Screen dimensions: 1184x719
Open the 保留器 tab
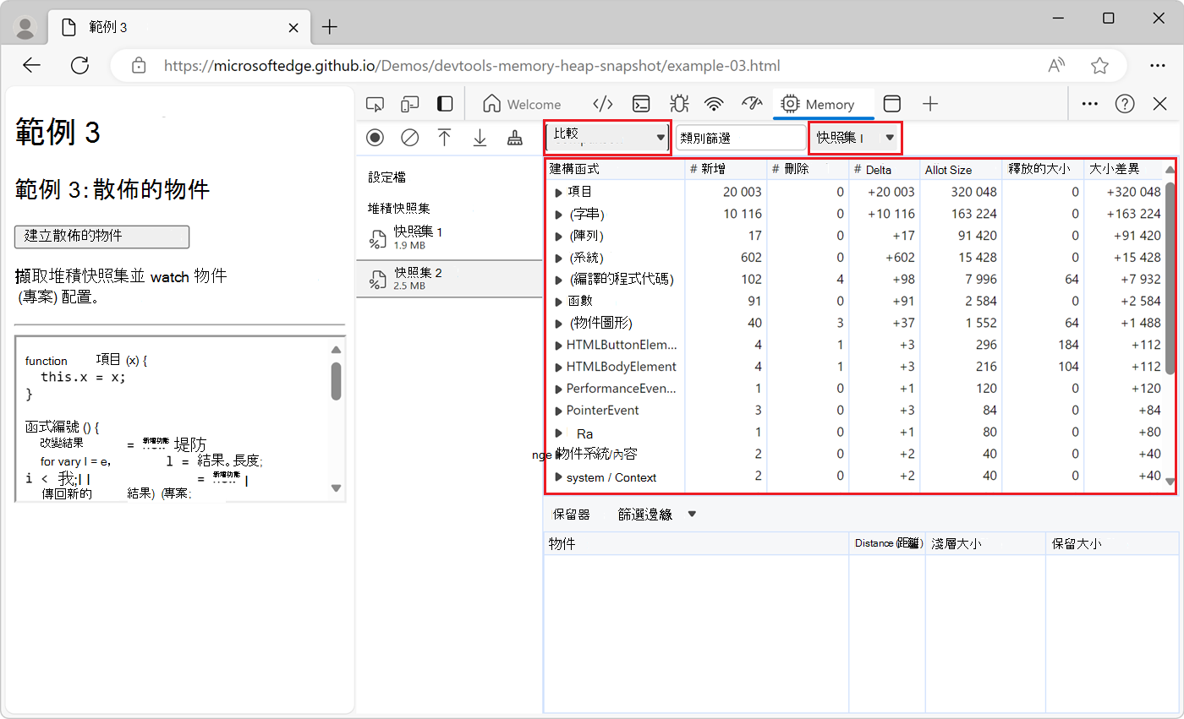(x=572, y=514)
